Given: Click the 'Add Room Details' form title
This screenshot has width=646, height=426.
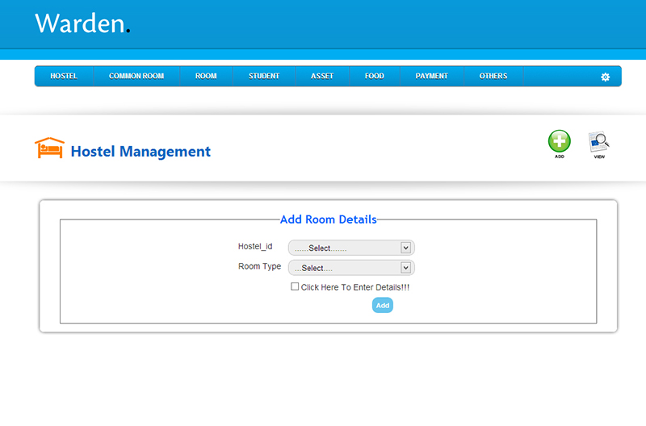Looking at the screenshot, I should pos(328,219).
